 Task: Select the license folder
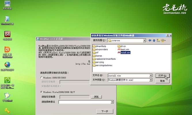pos(97,56)
